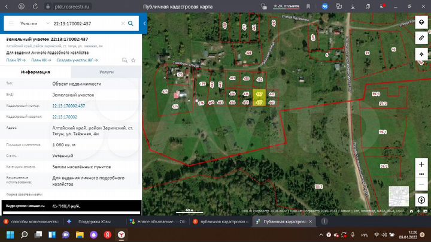Reload the page

pos(35,7)
